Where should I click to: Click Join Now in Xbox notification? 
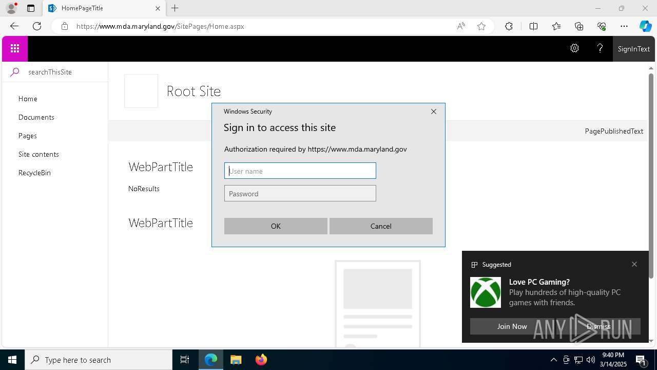512,326
